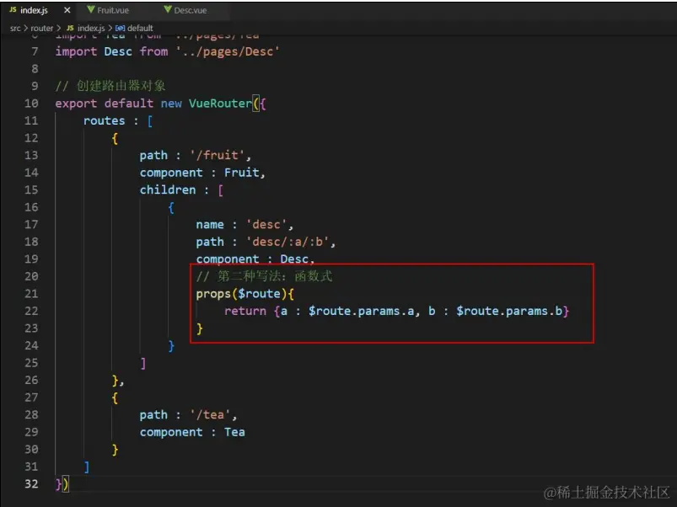677x507 pixels.
Task: Click the '/tea' path string
Action: 210,414
